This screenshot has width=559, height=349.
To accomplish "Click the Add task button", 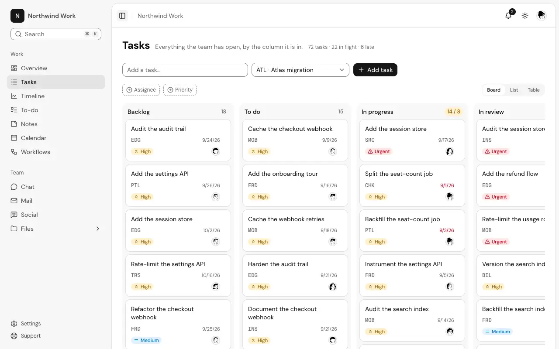I will click(375, 70).
